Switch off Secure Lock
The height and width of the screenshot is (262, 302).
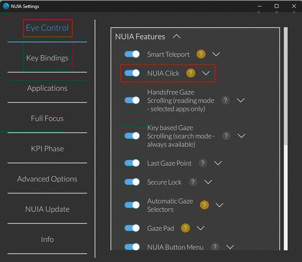[132, 182]
